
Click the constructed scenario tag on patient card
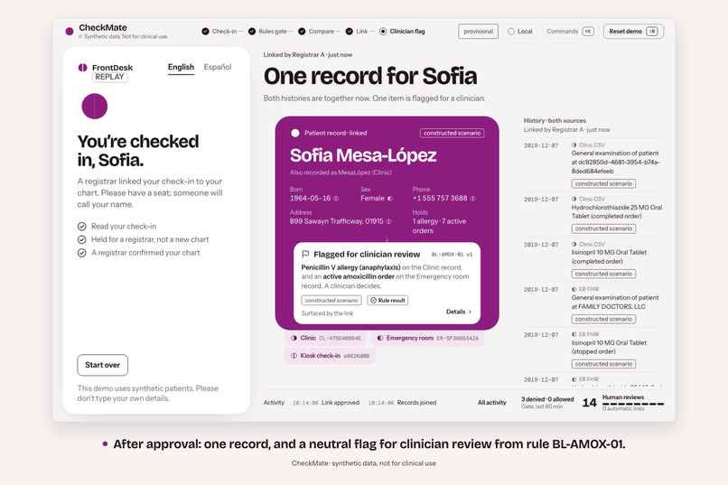tap(453, 133)
